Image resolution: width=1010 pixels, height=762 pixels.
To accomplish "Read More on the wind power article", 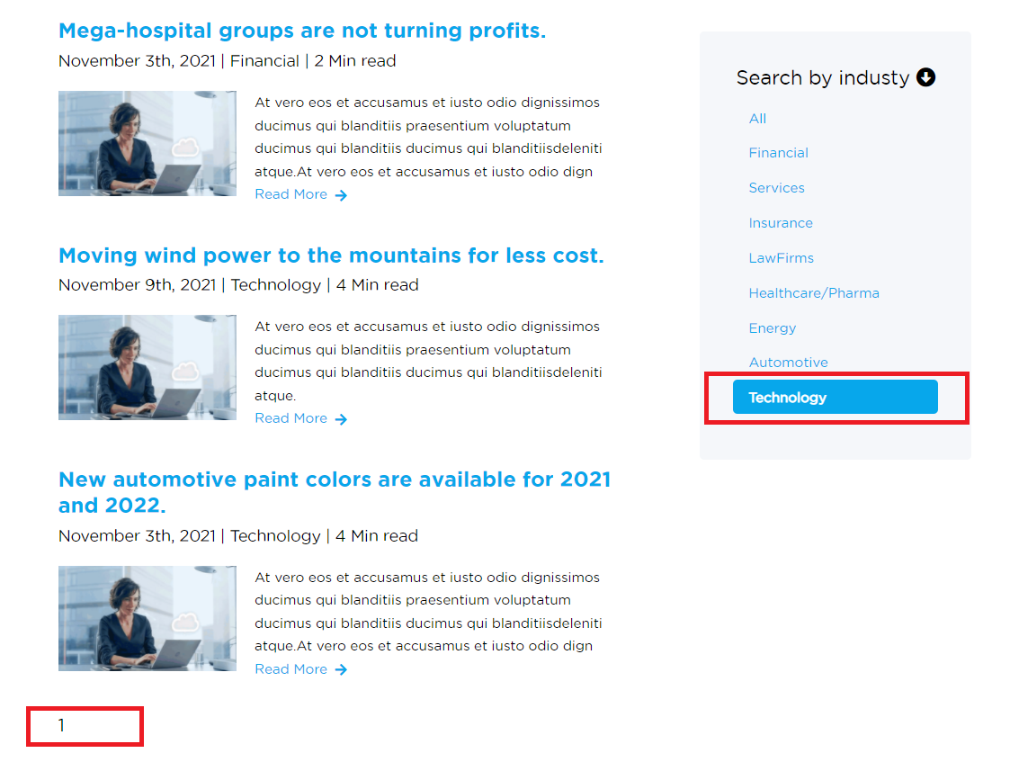I will pos(290,418).
